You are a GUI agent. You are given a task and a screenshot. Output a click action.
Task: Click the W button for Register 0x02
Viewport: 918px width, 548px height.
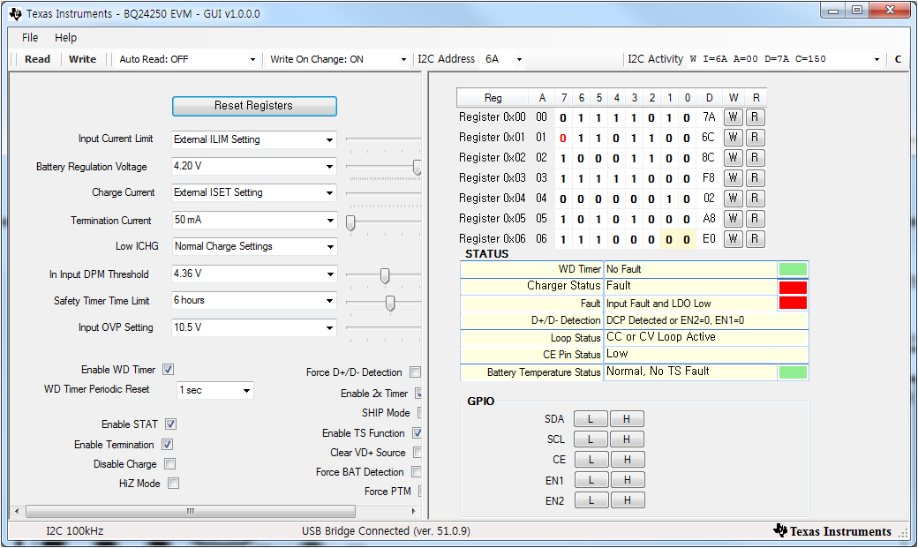pos(733,158)
